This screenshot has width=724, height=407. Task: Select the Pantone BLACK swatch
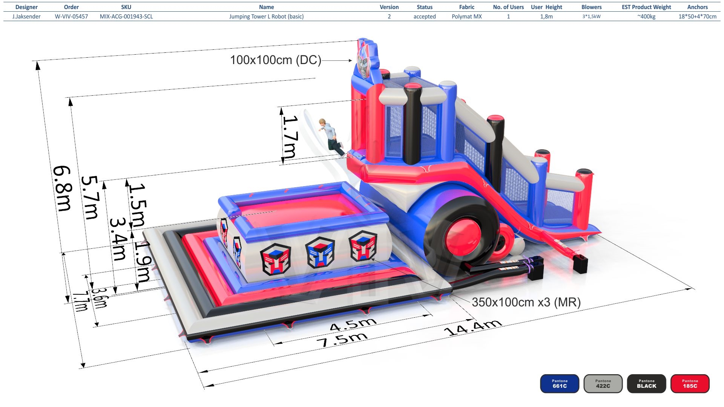[646, 384]
